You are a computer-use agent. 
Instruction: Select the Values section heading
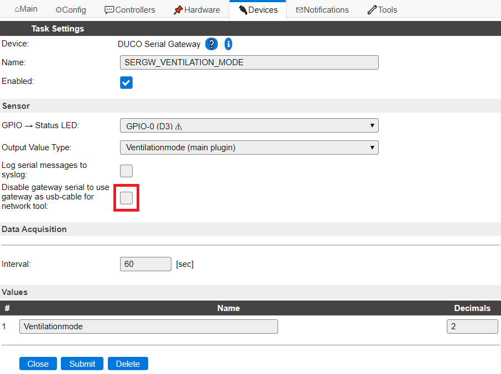click(15, 292)
